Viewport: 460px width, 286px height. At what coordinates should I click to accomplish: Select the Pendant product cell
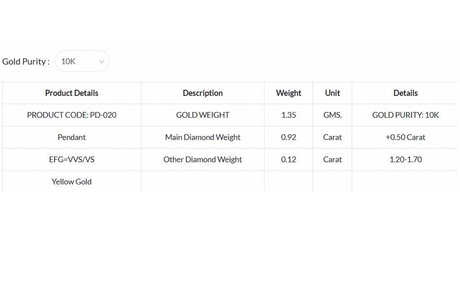pyautogui.click(x=72, y=137)
